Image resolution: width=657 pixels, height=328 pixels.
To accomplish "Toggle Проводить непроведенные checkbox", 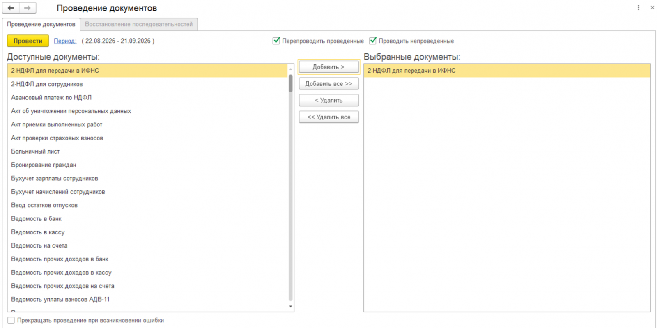I will click(373, 41).
